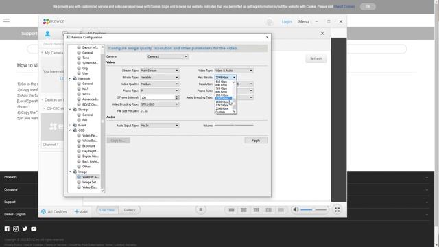Open the Frame Type dropdown
This screenshot has height=247, width=439.
click(x=160, y=91)
